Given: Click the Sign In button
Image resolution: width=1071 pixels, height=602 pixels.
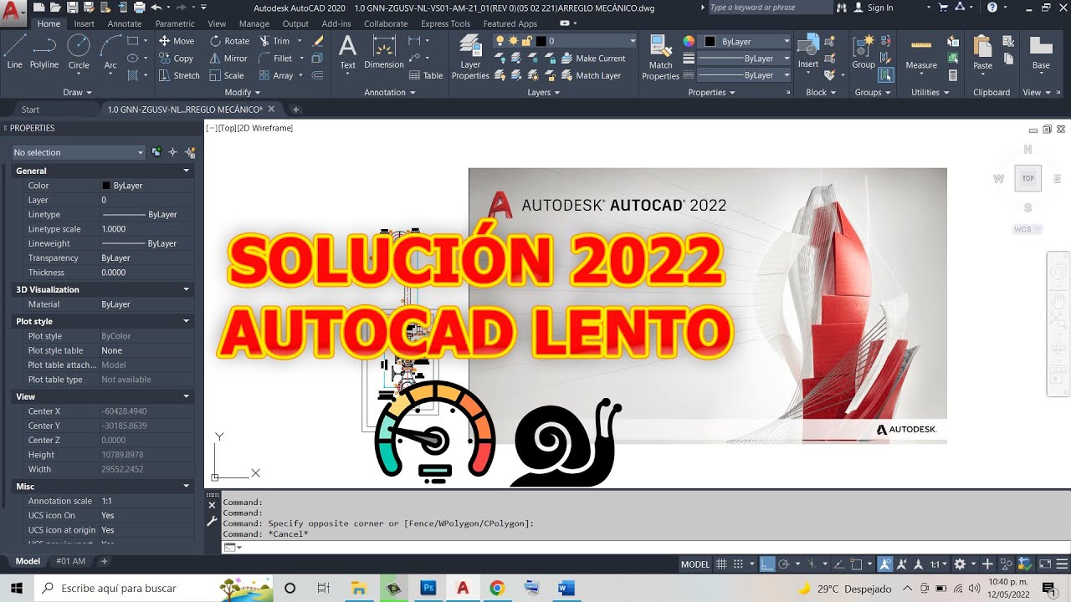Looking at the screenshot, I should (874, 8).
